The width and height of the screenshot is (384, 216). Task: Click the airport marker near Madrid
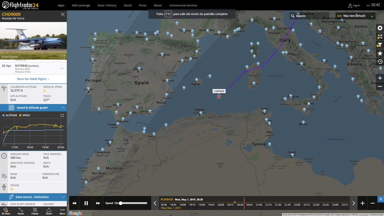click(139, 68)
